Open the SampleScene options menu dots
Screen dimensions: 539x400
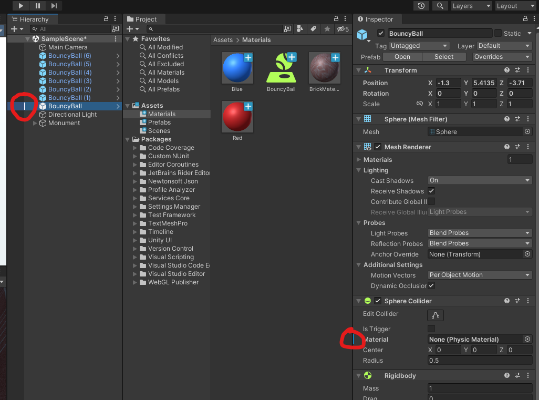pos(116,39)
